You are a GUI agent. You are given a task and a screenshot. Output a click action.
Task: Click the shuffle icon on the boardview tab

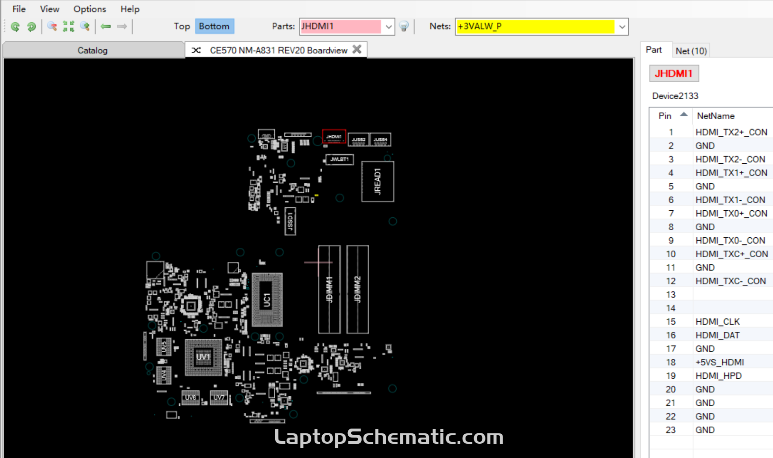[x=196, y=50]
